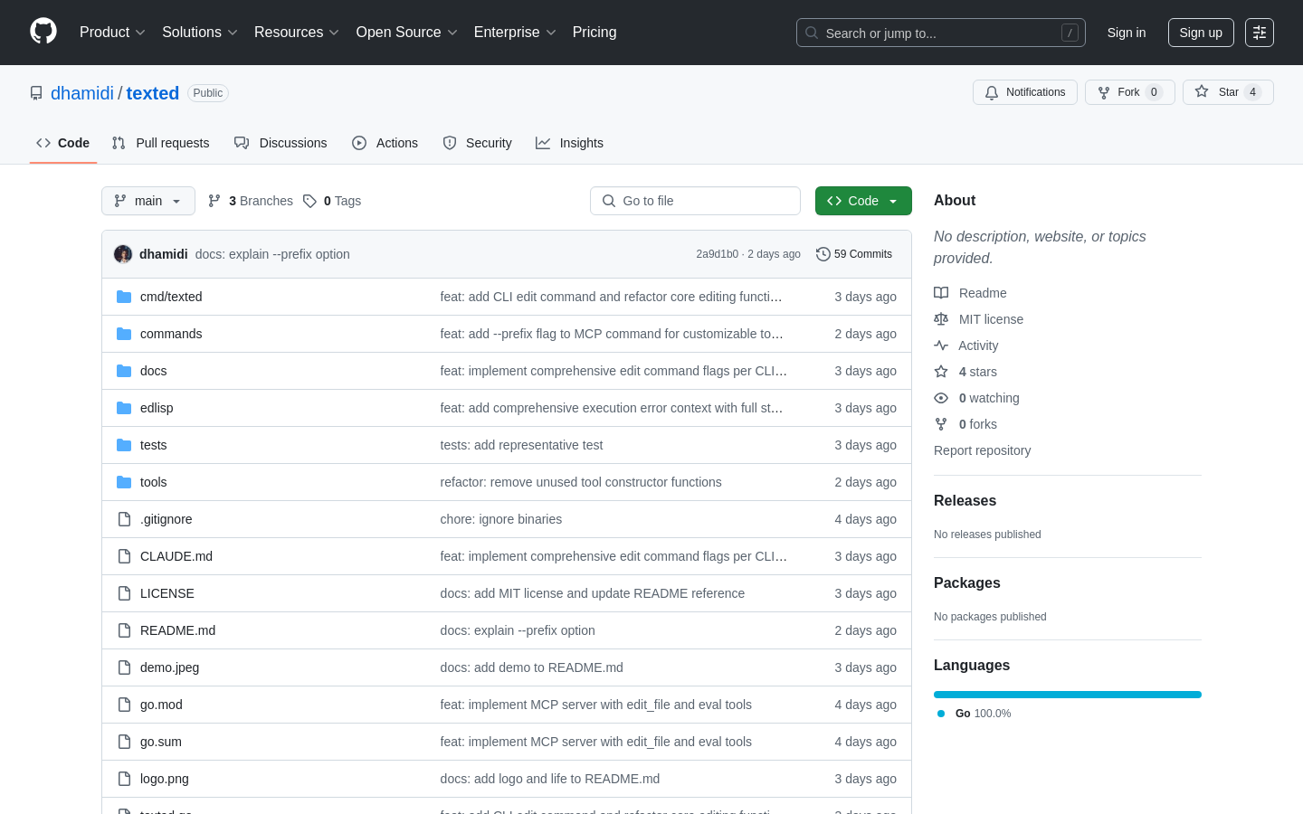Open the main branch selector dropdown
Viewport: 1303px width, 814px height.
(148, 201)
